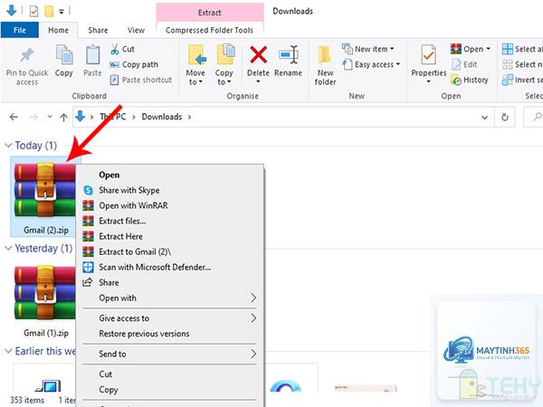The image size is (543, 407).
Task: Choose Cut in context menu
Action: pos(170,374)
